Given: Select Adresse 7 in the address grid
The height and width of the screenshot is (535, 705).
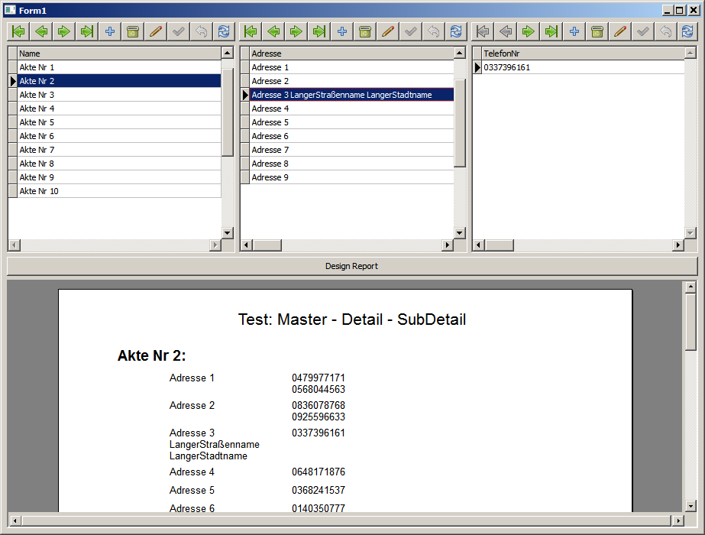Looking at the screenshot, I should (351, 150).
